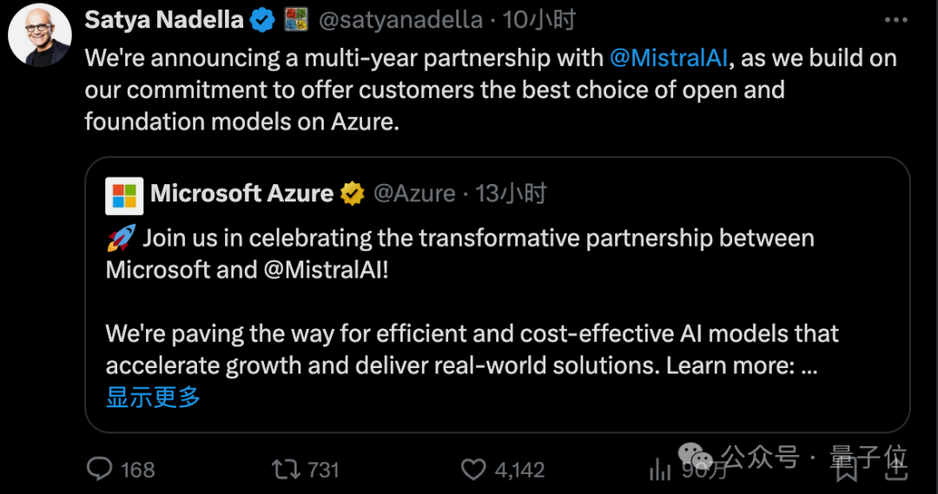Click Satya Nadella's blue verified badge
Viewport: 938px width, 494px height.
coord(263,20)
